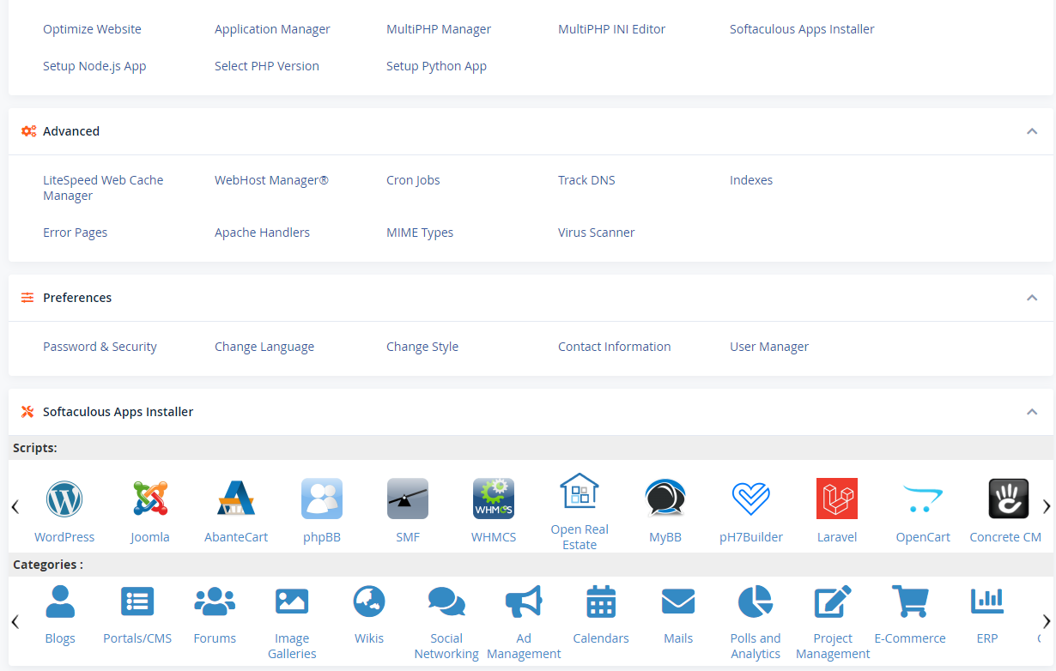Viewport: 1056px width, 671px height.
Task: Open the Portals/CMS category icon
Action: [x=137, y=601]
